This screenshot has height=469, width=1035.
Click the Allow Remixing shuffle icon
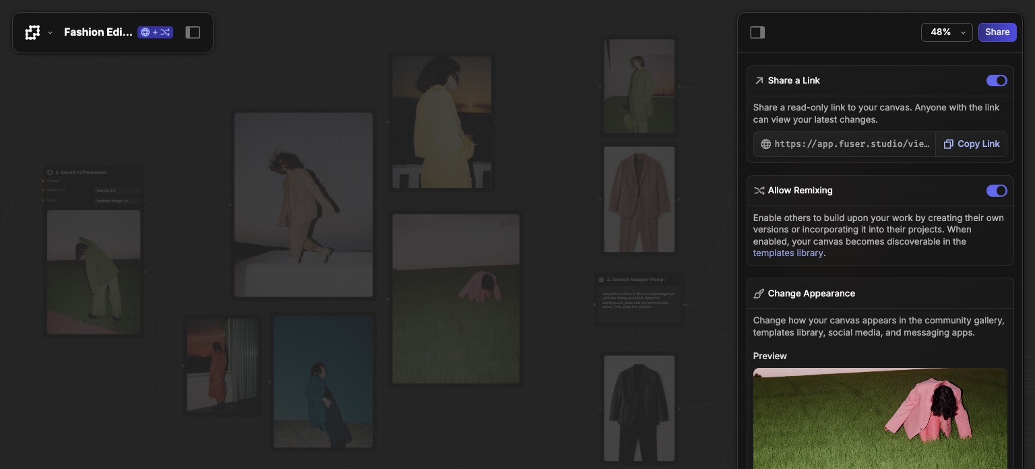pyautogui.click(x=759, y=191)
